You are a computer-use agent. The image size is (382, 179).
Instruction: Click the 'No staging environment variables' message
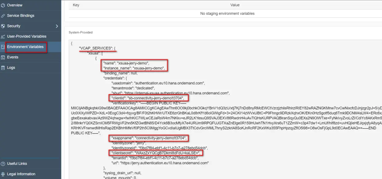tap(227, 14)
